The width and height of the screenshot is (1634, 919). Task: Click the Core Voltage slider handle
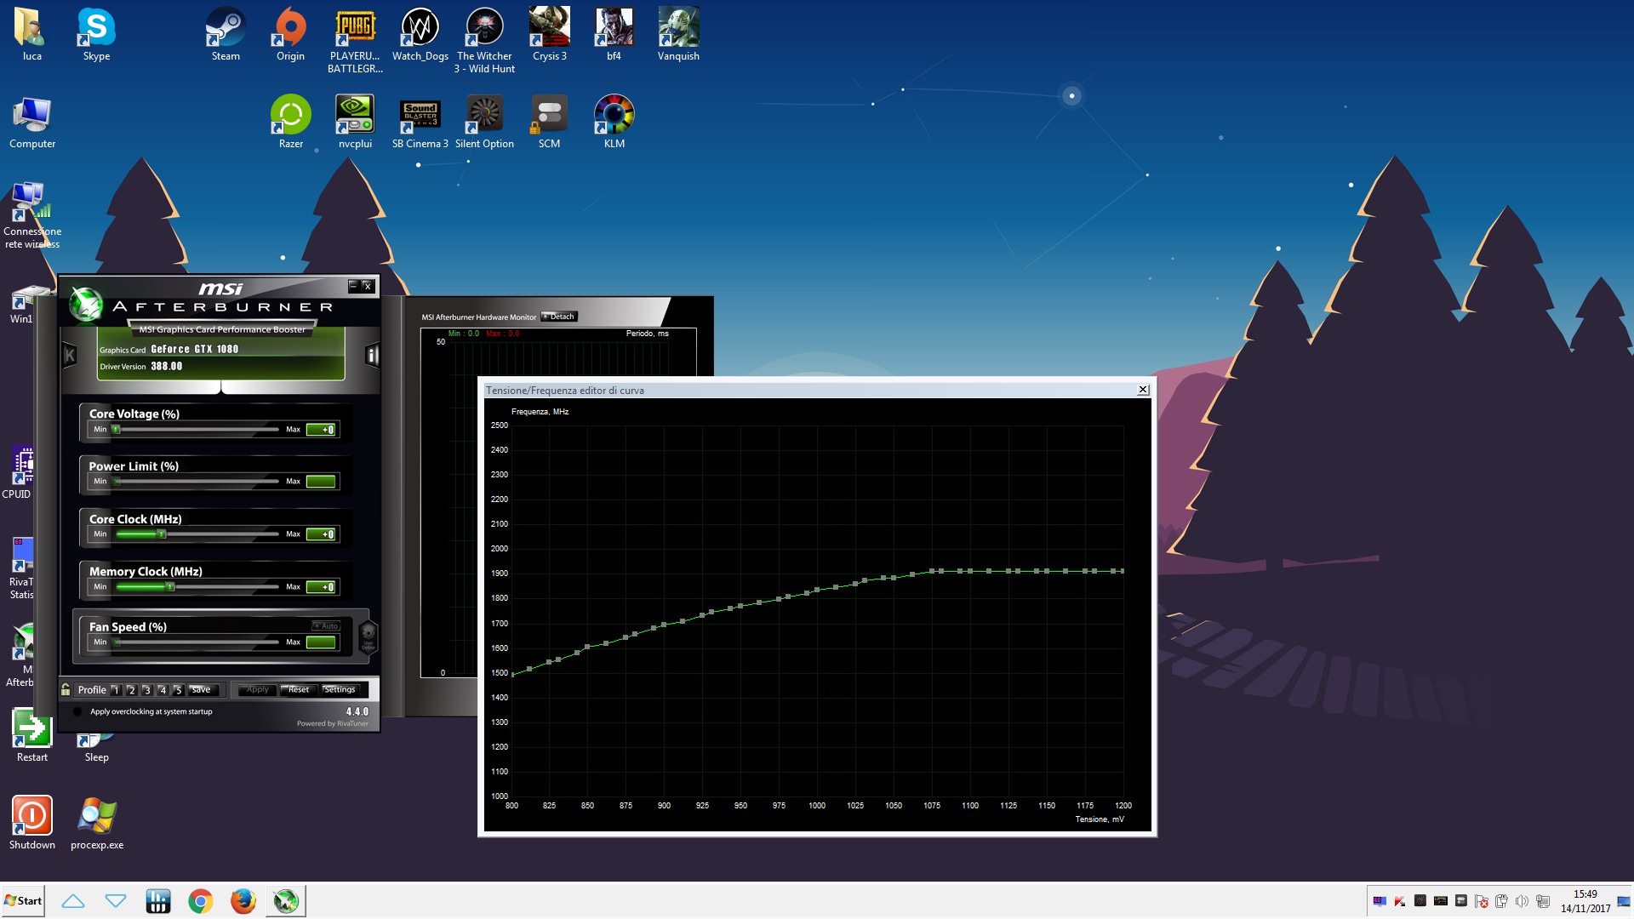pyautogui.click(x=116, y=430)
